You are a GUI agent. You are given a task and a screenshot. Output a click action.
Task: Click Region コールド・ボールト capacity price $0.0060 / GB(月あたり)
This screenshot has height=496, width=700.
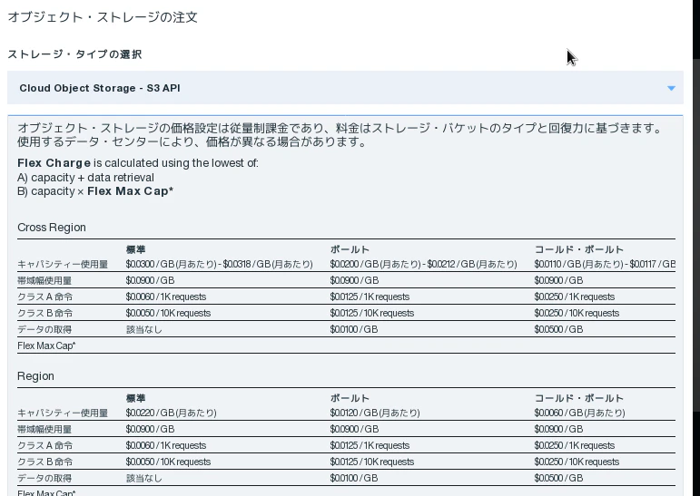tap(579, 413)
